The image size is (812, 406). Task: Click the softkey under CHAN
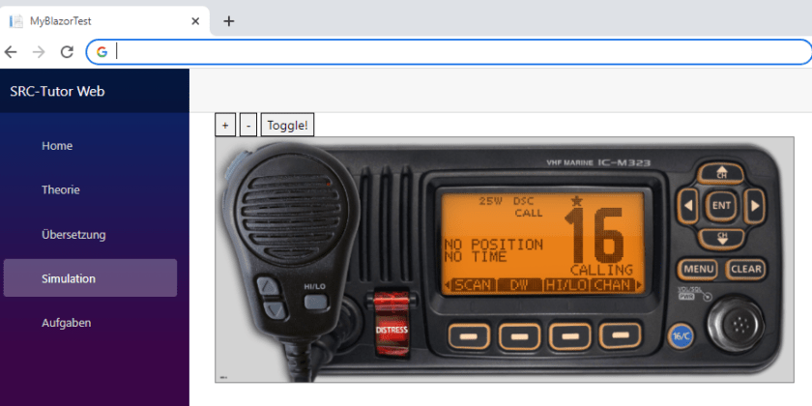(620, 335)
